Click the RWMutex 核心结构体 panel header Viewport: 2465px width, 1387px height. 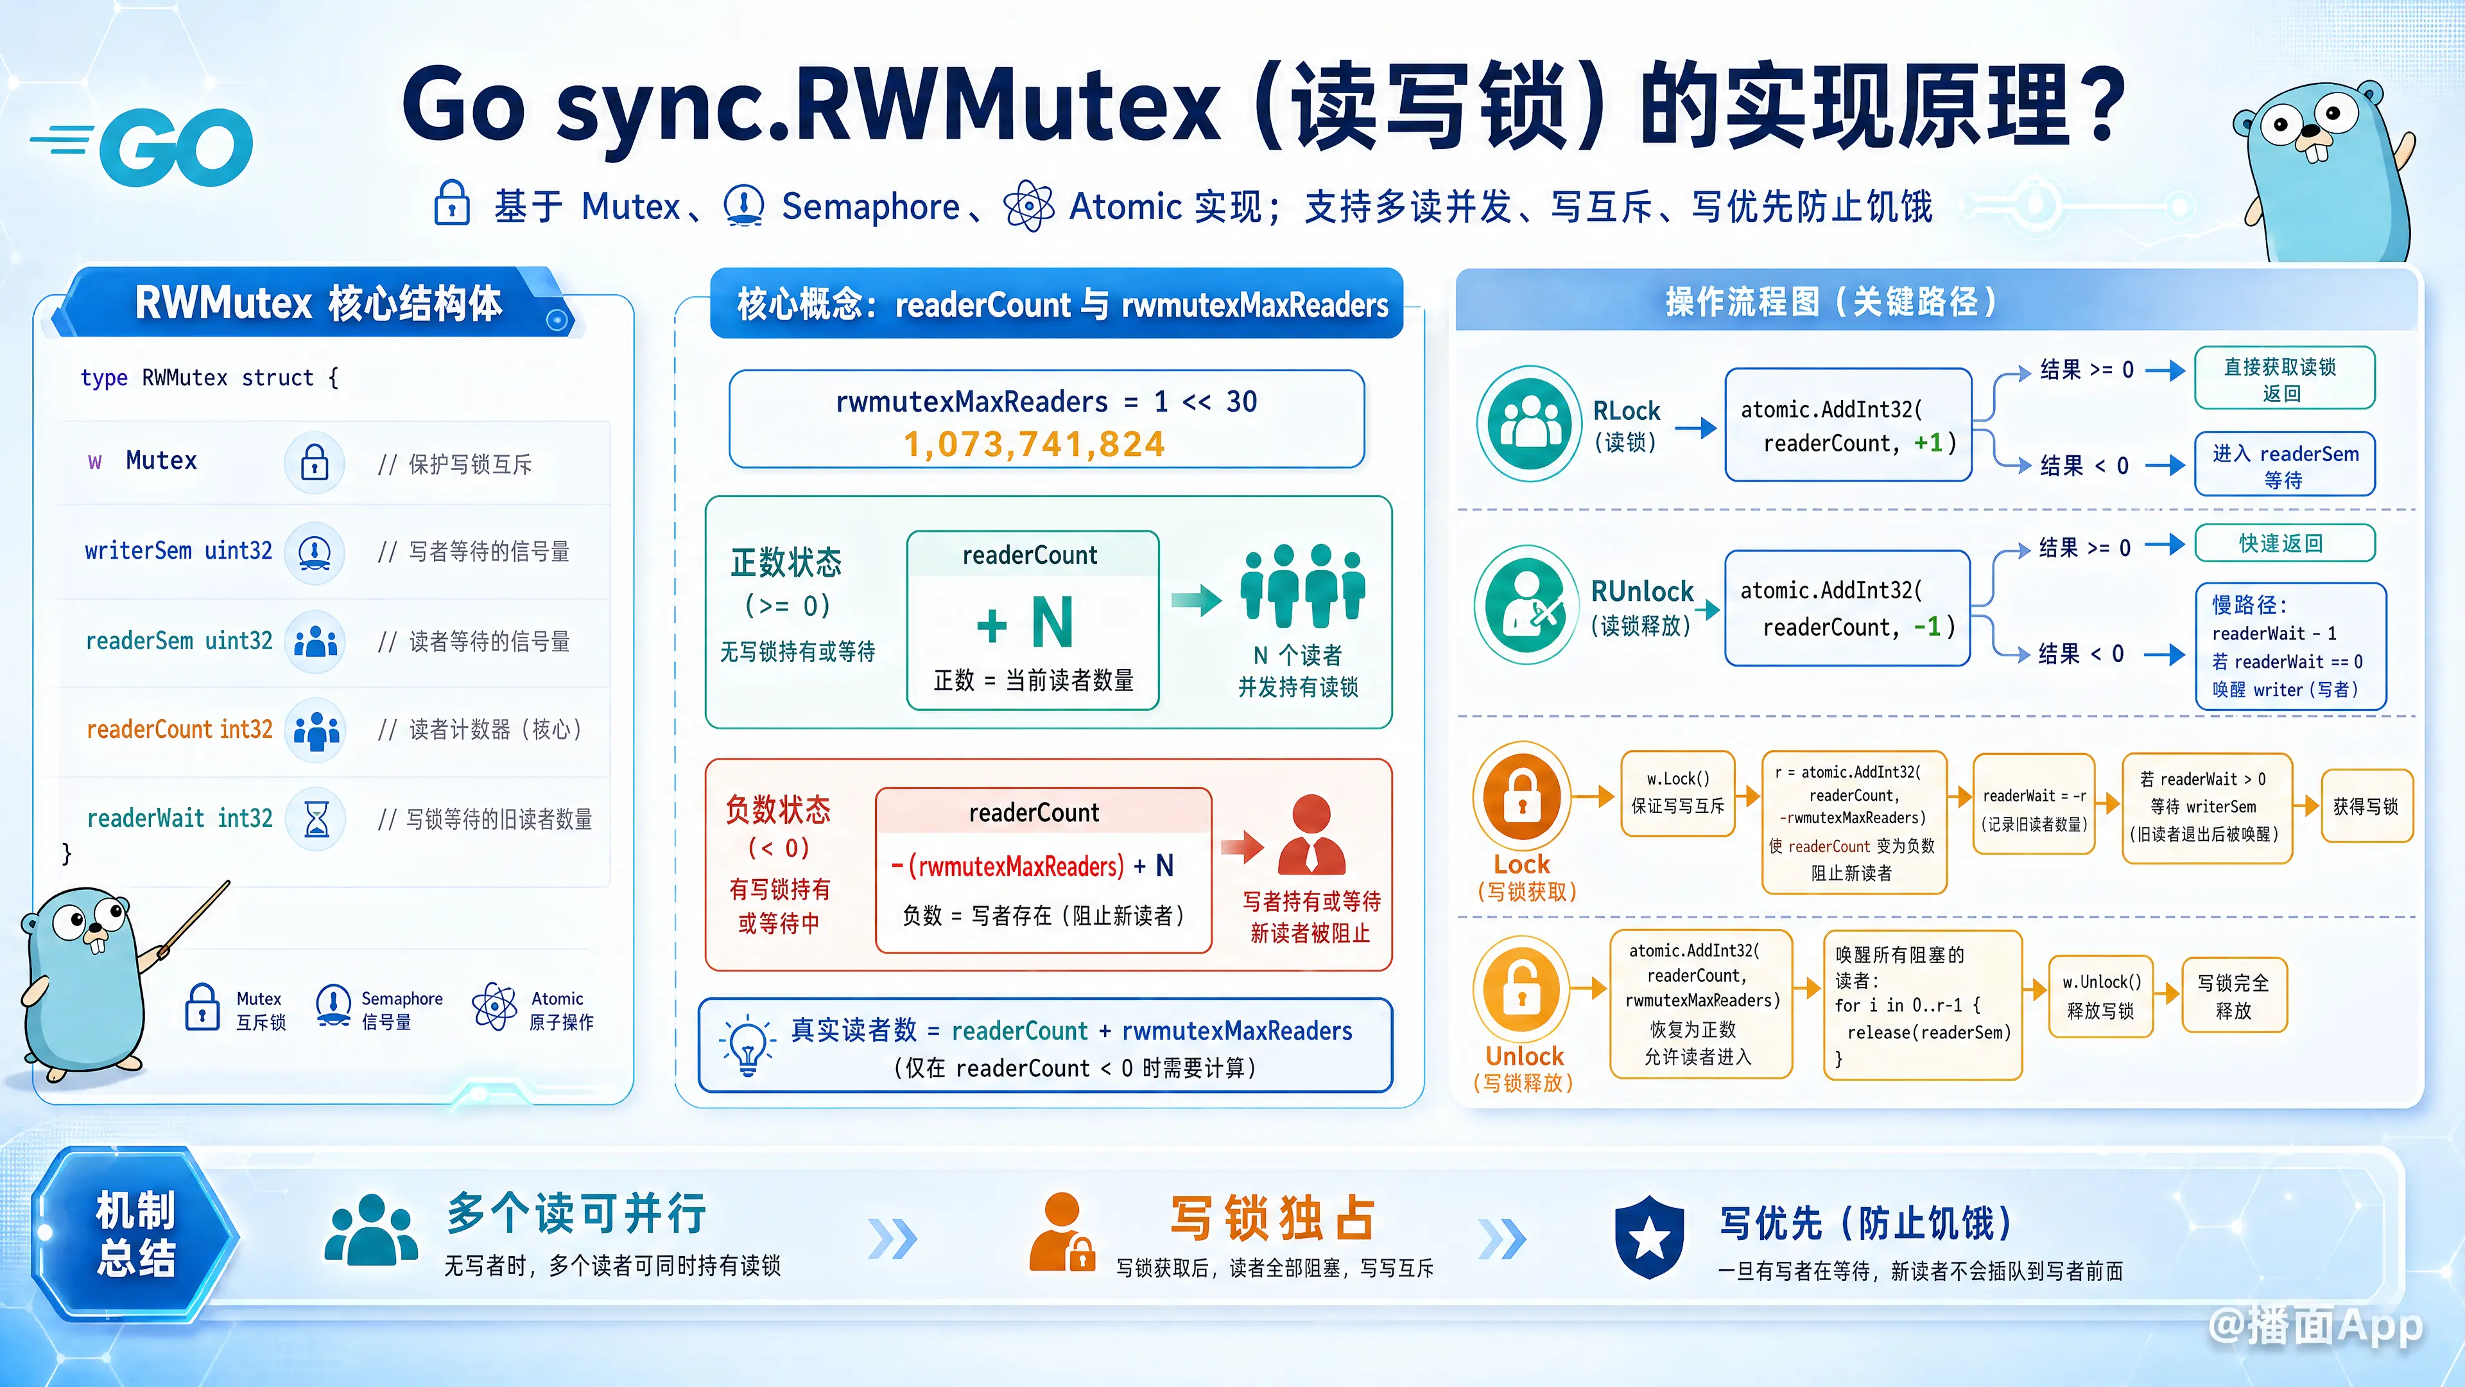point(318,302)
